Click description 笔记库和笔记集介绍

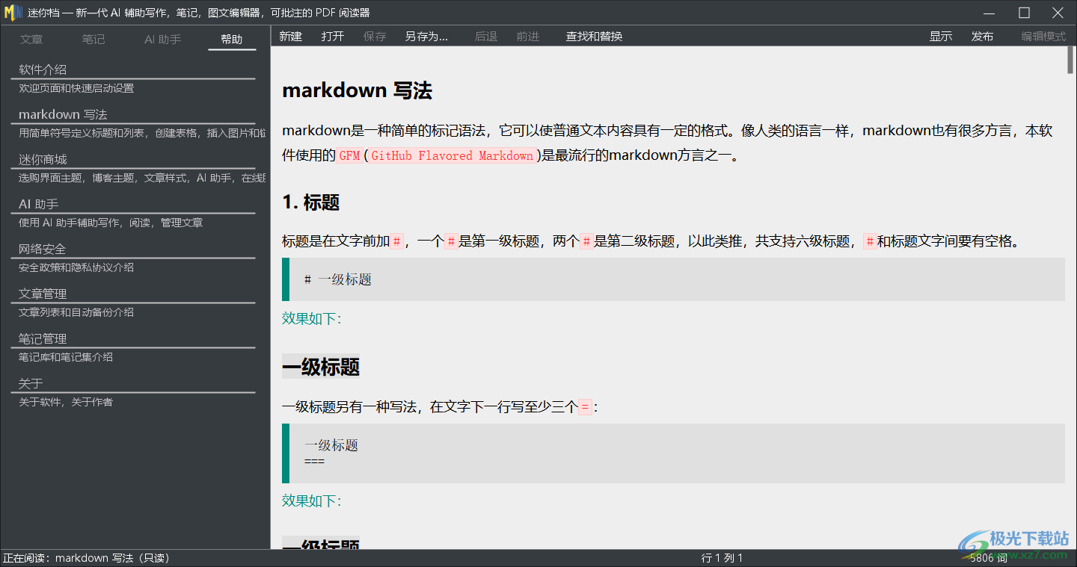66,357
